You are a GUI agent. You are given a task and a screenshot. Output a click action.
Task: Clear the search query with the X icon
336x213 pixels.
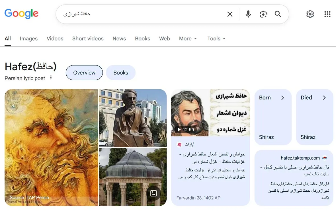pyautogui.click(x=230, y=14)
